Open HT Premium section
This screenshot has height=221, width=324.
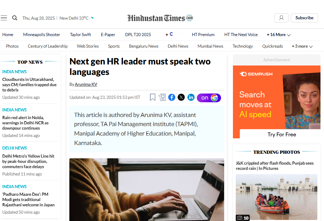pos(203,35)
